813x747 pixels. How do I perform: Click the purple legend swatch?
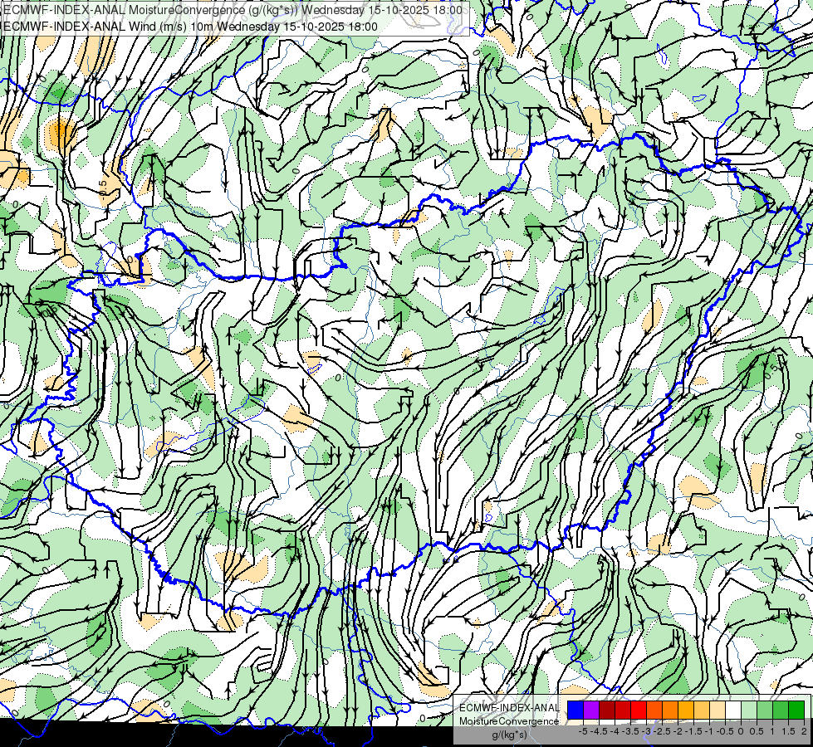pos(591,710)
